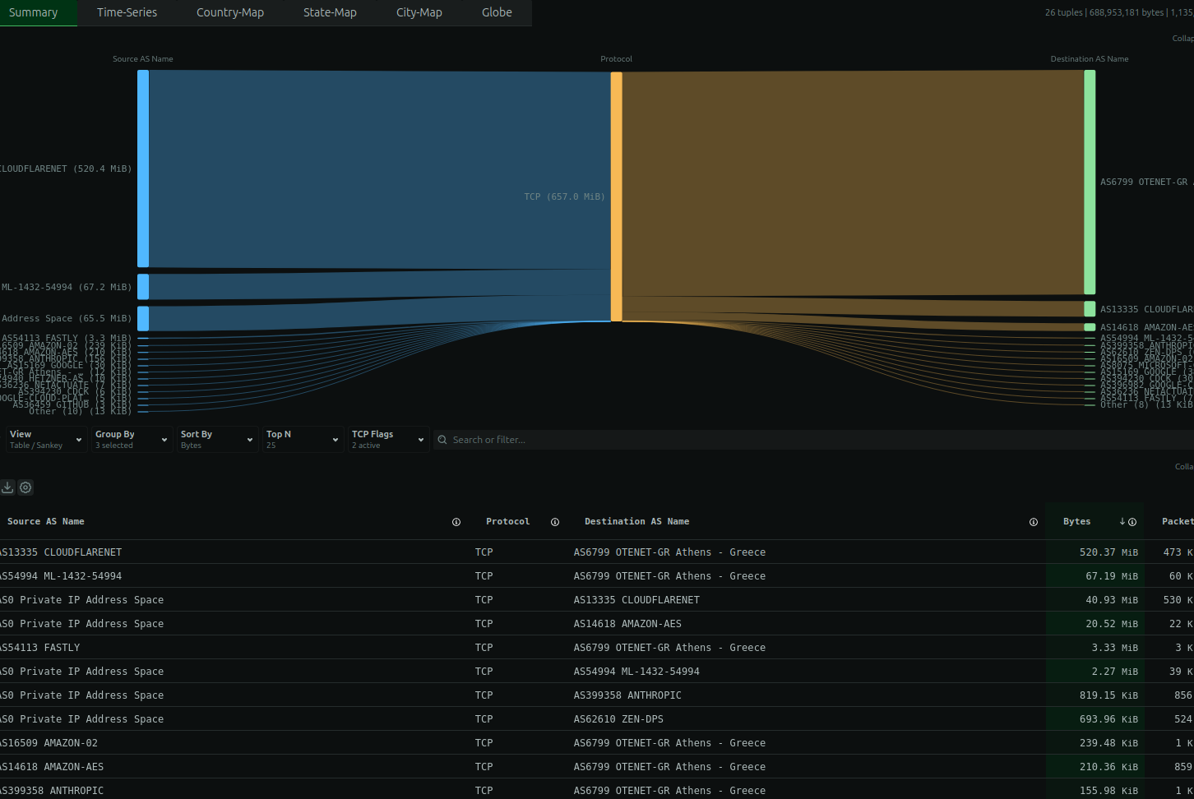The height and width of the screenshot is (799, 1194).
Task: Select the AS16509 AMAZON-02 source cell
Action: pyautogui.click(x=49, y=743)
